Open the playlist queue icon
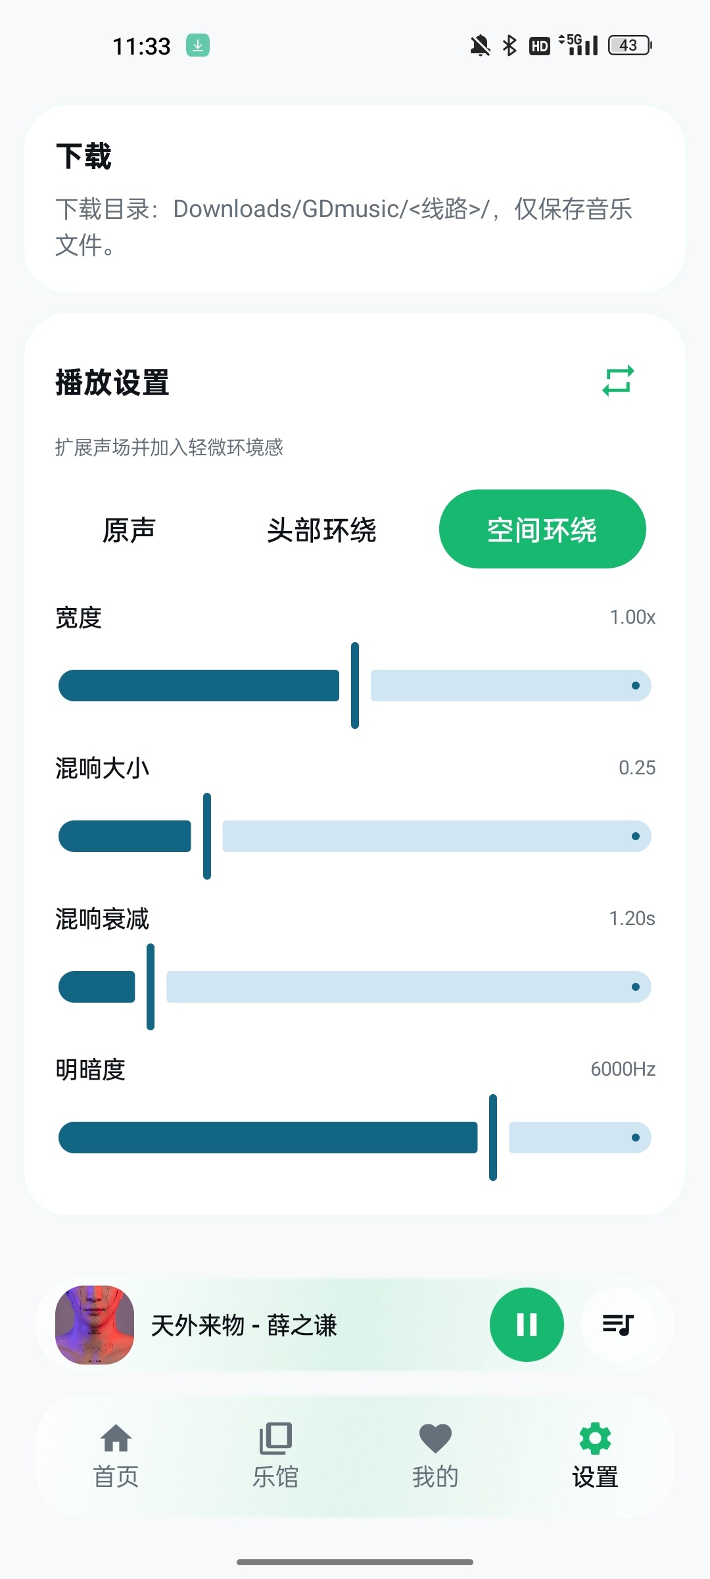The height and width of the screenshot is (1579, 710). click(618, 1324)
